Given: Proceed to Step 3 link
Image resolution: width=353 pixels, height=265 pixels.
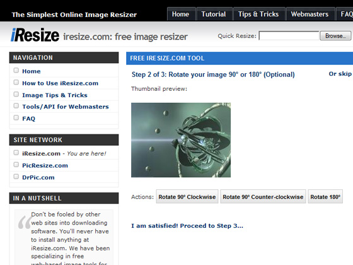Looking at the screenshot, I should (x=187, y=226).
